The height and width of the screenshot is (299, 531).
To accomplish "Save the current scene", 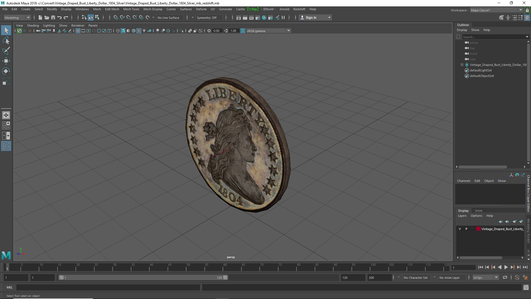I will click(53, 17).
